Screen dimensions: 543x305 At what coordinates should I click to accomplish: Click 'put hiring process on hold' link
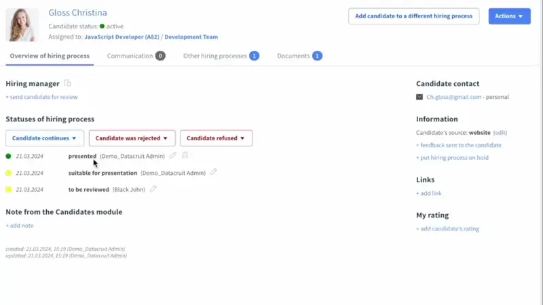coord(452,158)
